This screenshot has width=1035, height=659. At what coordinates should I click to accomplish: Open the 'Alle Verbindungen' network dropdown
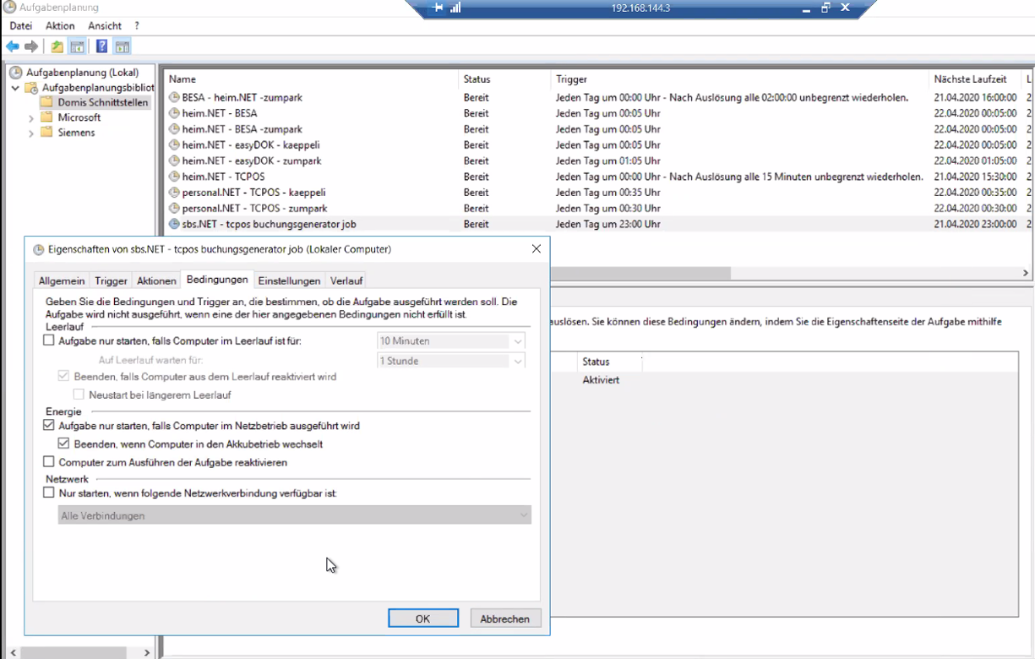(295, 515)
